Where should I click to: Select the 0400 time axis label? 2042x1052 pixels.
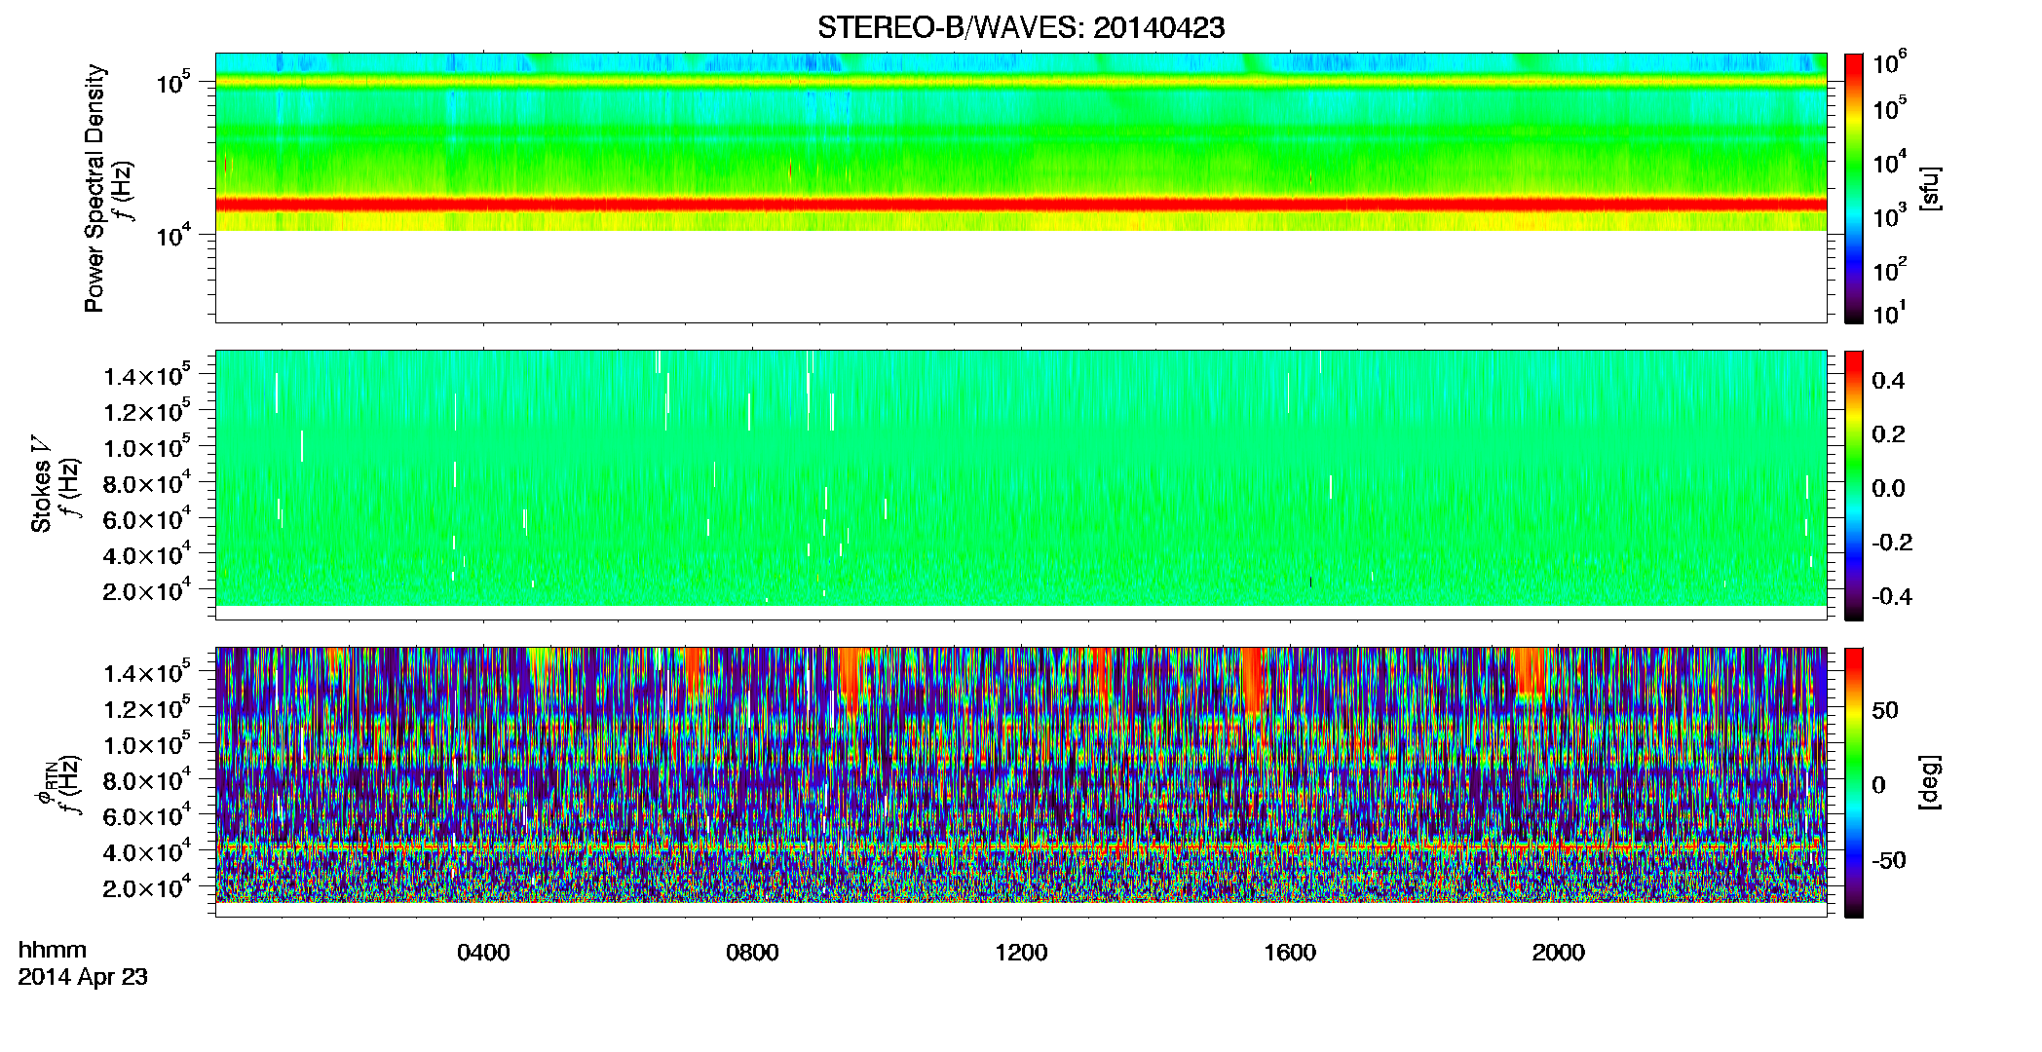(483, 953)
